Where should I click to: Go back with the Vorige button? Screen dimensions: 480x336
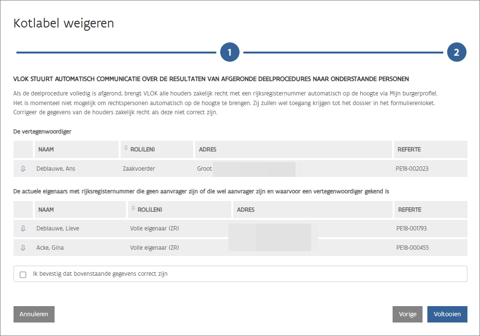tap(408, 314)
